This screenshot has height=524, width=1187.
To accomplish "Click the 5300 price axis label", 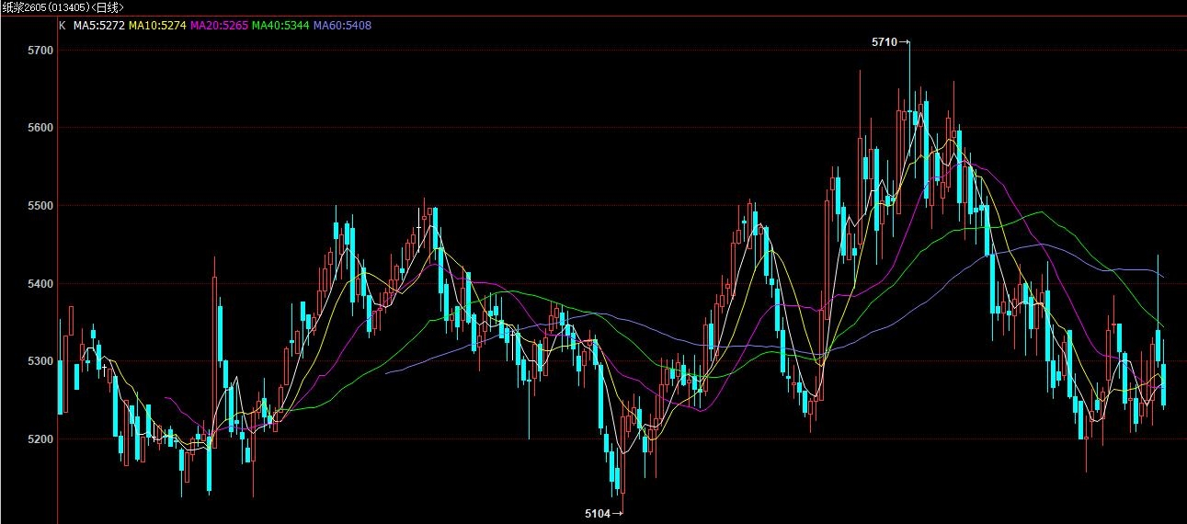I will (40, 361).
